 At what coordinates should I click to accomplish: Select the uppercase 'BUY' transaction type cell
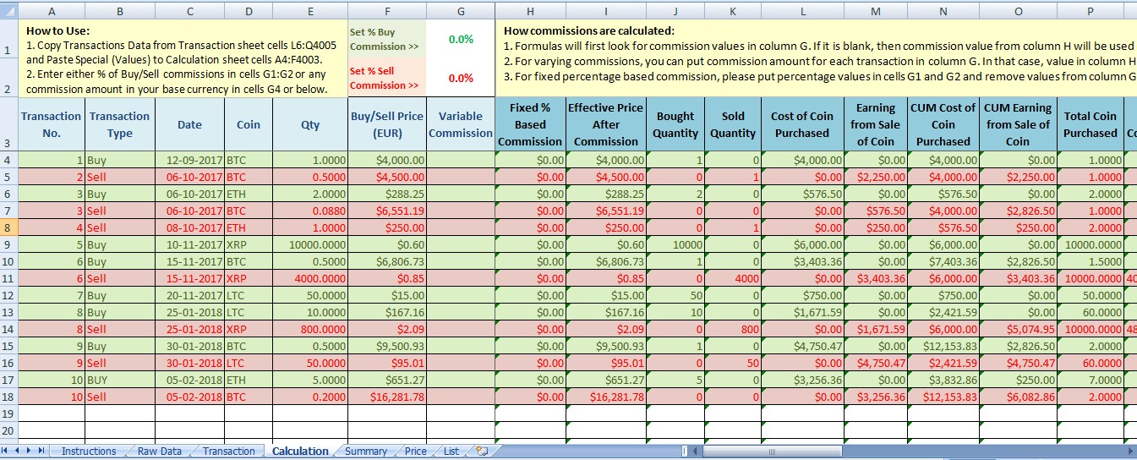click(120, 380)
